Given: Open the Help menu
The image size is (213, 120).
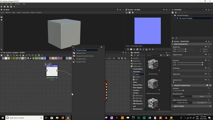Looking at the screenshot, I should point(24,4).
